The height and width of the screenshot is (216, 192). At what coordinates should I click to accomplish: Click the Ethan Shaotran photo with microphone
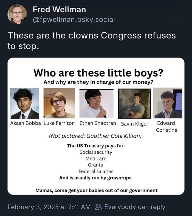tap(96, 103)
